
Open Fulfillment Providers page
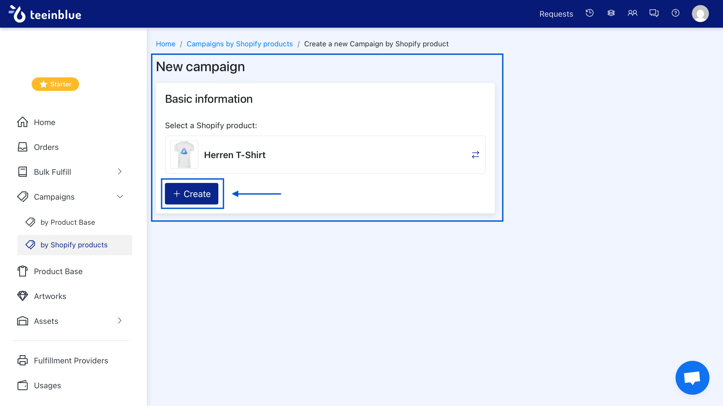(71, 361)
